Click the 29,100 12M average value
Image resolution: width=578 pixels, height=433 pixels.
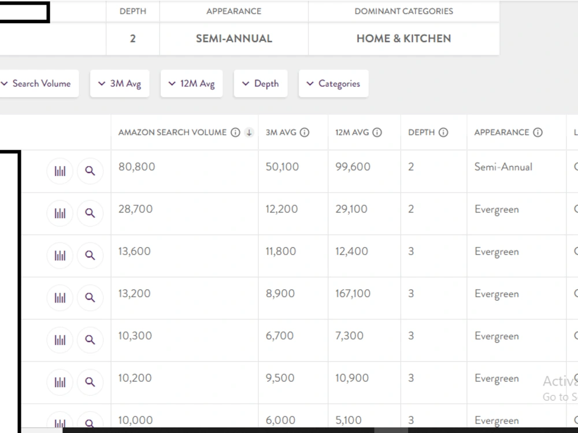pos(351,209)
